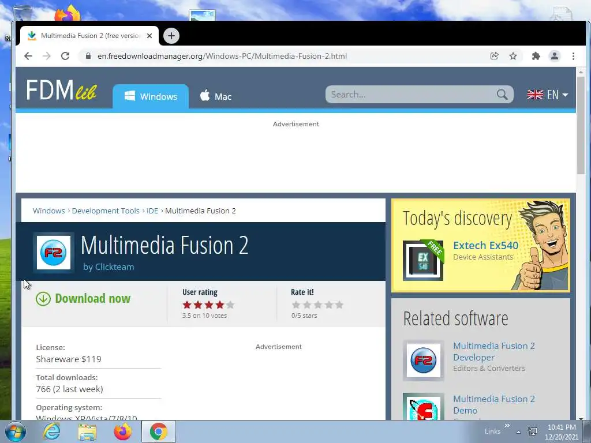Click the Extech Ex540 product thumbnail
The width and height of the screenshot is (591, 443).
423,260
